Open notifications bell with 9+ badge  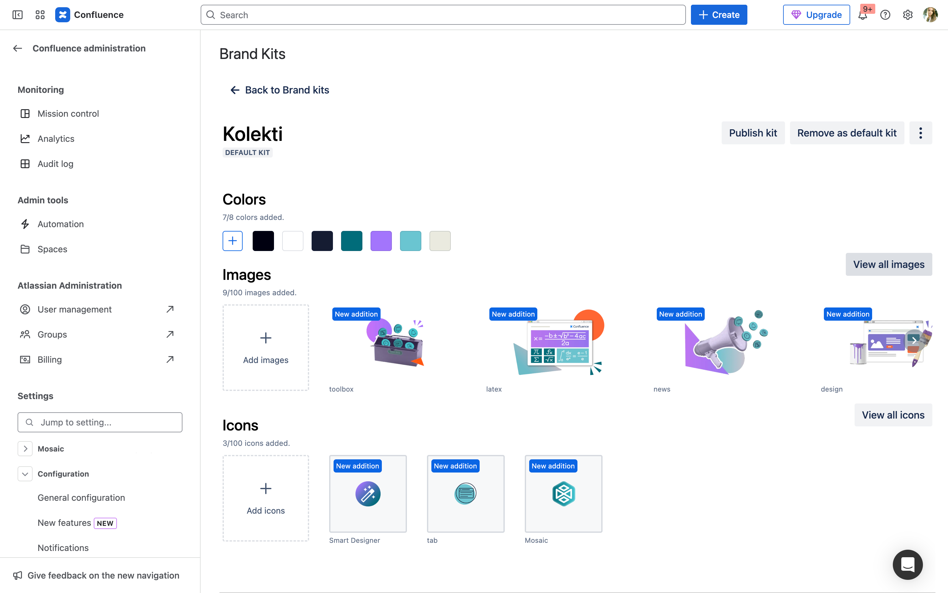(x=863, y=15)
